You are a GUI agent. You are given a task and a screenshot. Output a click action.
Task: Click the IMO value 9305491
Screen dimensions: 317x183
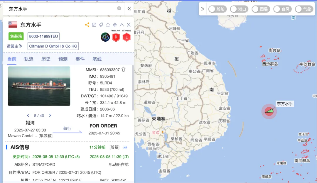click(107, 76)
